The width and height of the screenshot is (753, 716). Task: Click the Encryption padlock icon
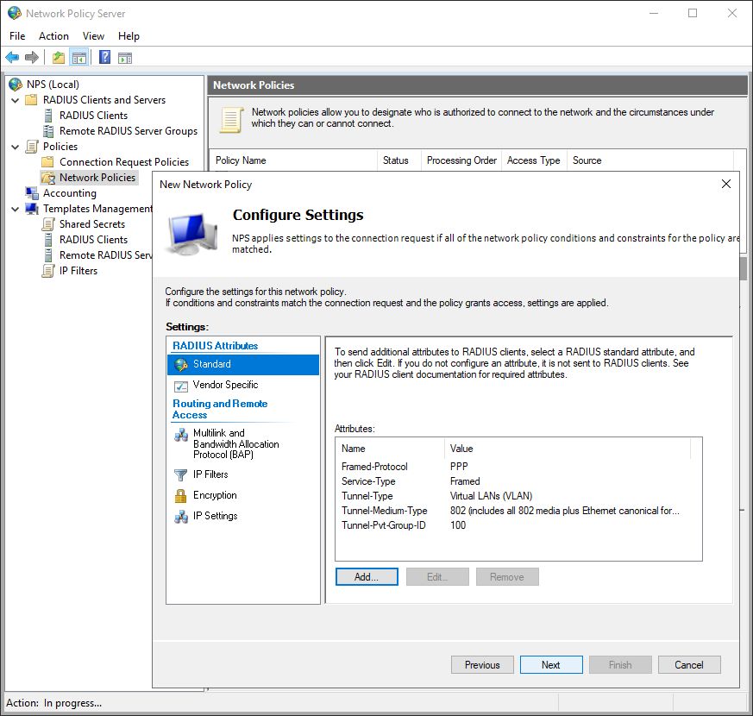click(180, 495)
